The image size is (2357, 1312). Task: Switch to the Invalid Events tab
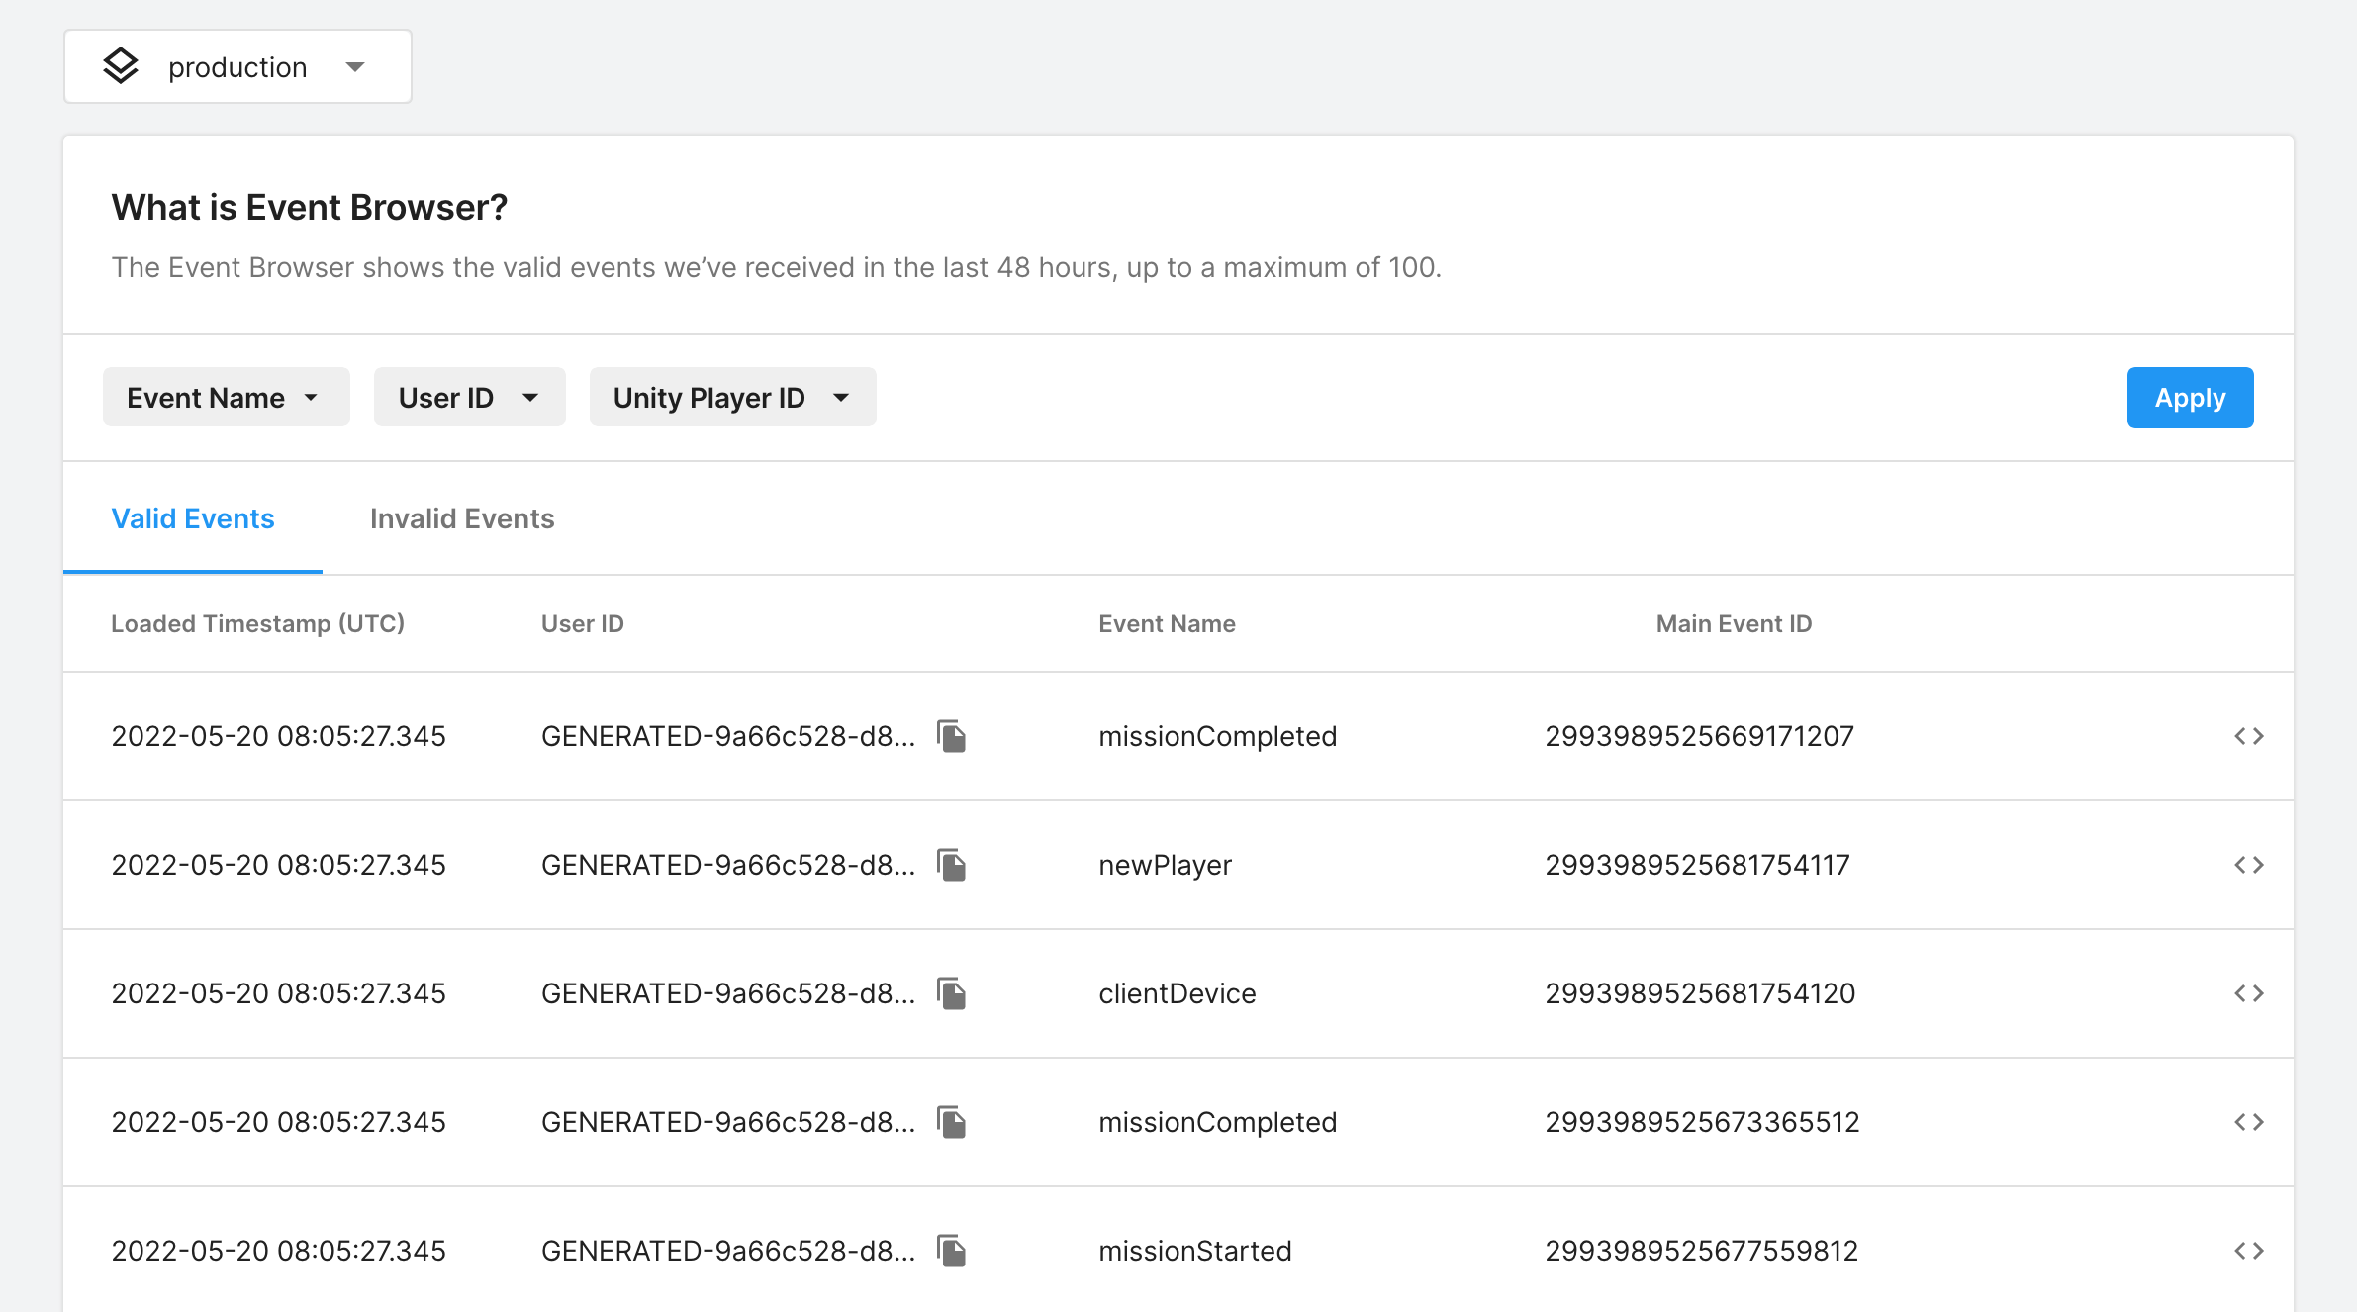462,518
